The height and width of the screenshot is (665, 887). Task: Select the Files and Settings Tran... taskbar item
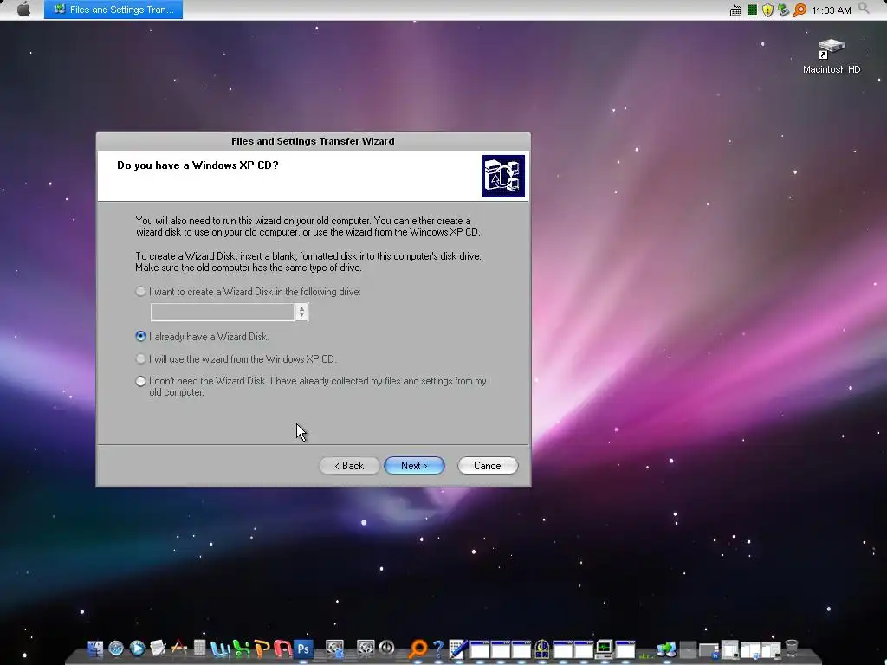113,10
